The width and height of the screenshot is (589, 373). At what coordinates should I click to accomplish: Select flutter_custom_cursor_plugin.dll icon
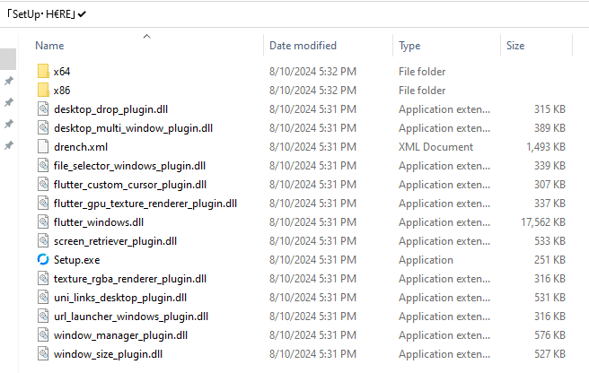[x=43, y=184]
